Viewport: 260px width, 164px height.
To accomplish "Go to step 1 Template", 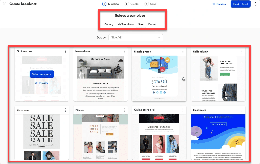I will coord(110,4).
